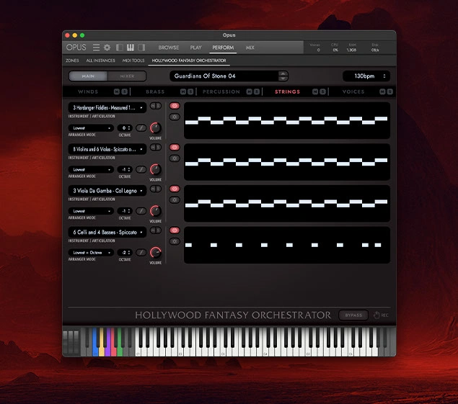Image resolution: width=458 pixels, height=404 pixels.
Task: Open the Guardians Of Stone 04 preset field
Action: click(x=224, y=76)
